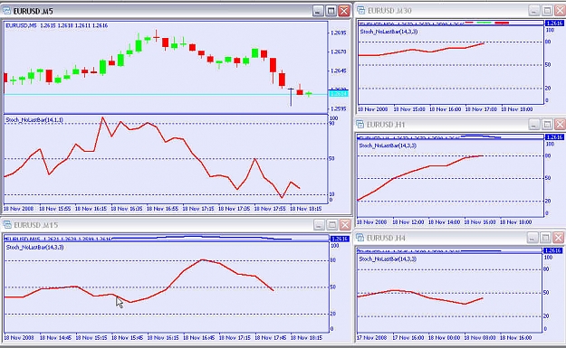Select the Stoch_NoLastBar(14,3,3) label in H4 window
This screenshot has height=348, width=566.
[388, 259]
